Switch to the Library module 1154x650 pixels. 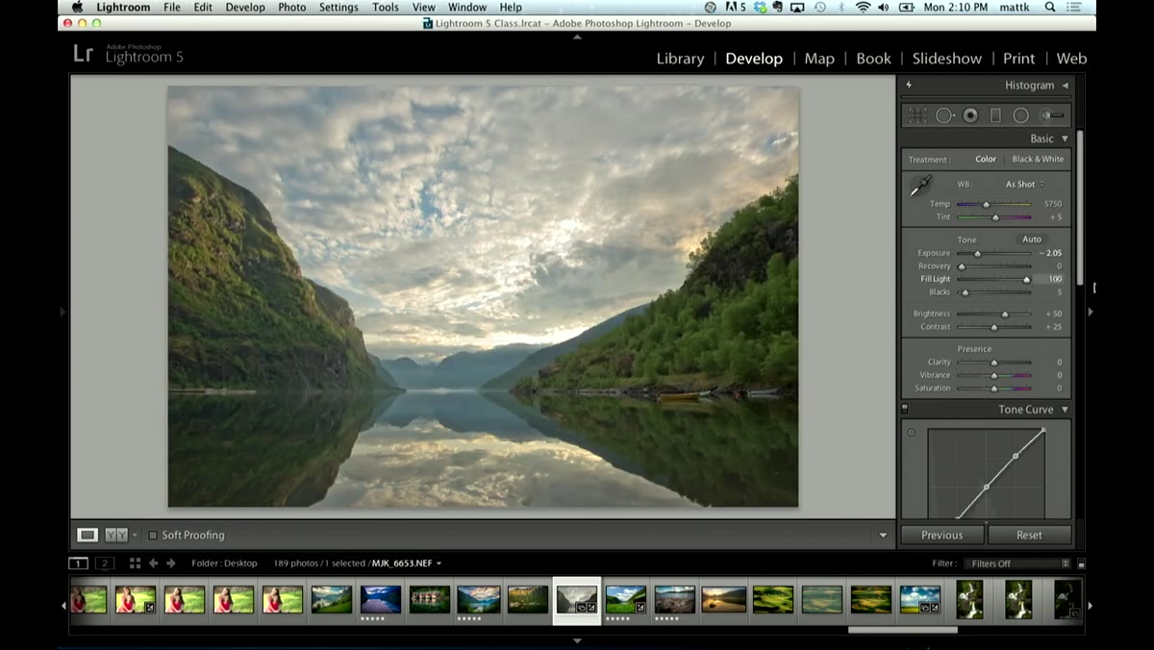(x=680, y=59)
